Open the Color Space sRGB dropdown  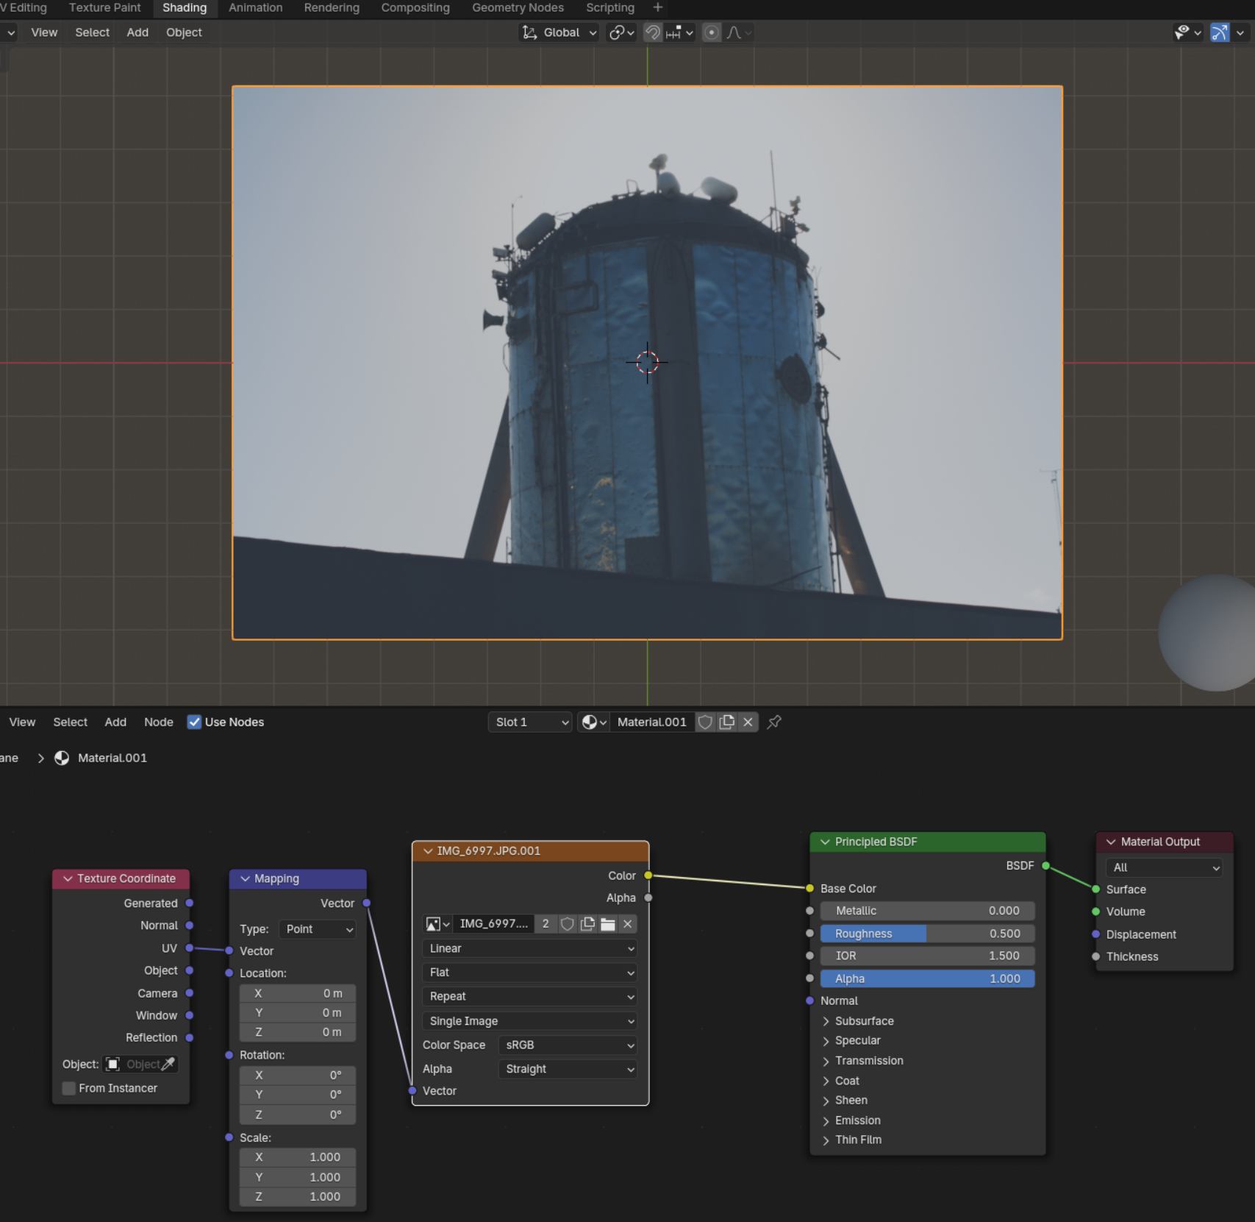(567, 1045)
